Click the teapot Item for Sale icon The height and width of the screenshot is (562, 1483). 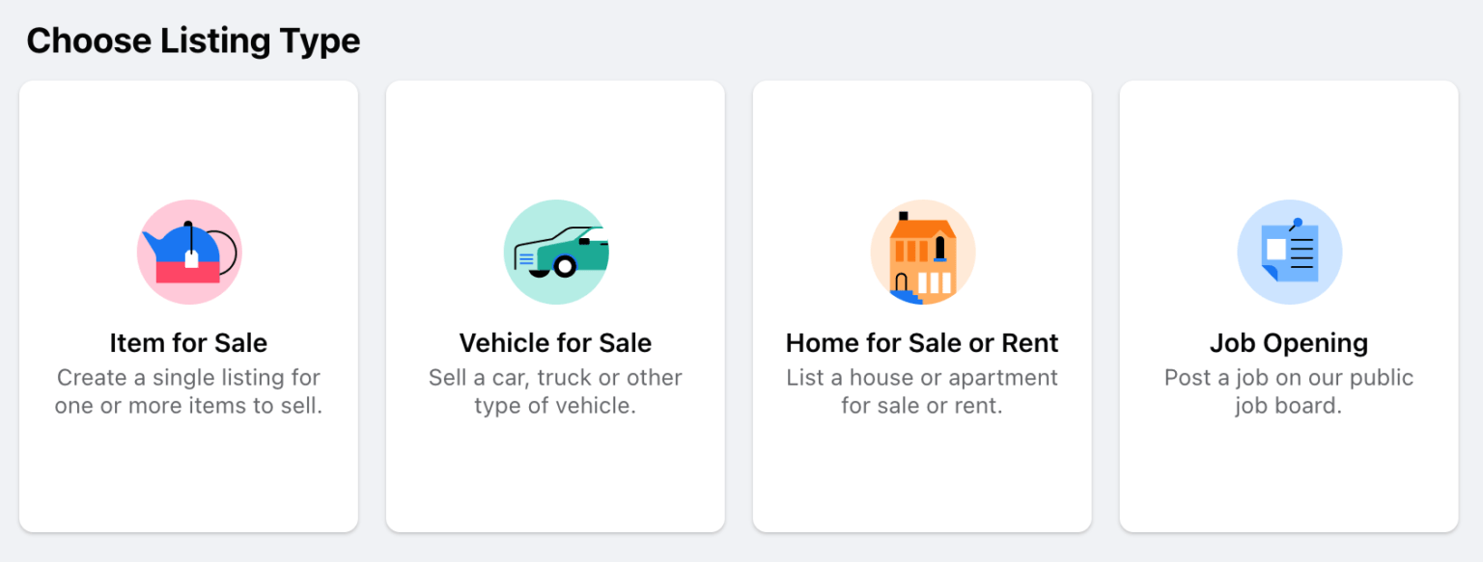point(188,252)
